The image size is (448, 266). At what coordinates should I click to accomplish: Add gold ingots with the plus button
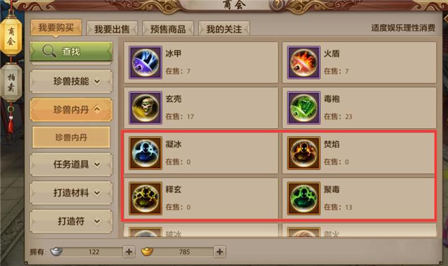(220, 252)
